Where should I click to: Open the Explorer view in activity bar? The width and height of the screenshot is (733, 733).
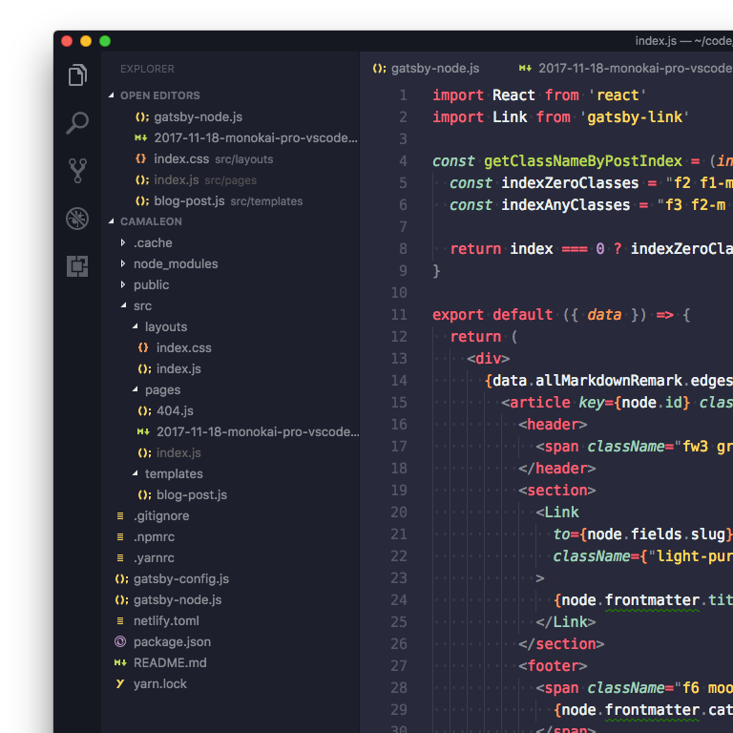(x=77, y=74)
